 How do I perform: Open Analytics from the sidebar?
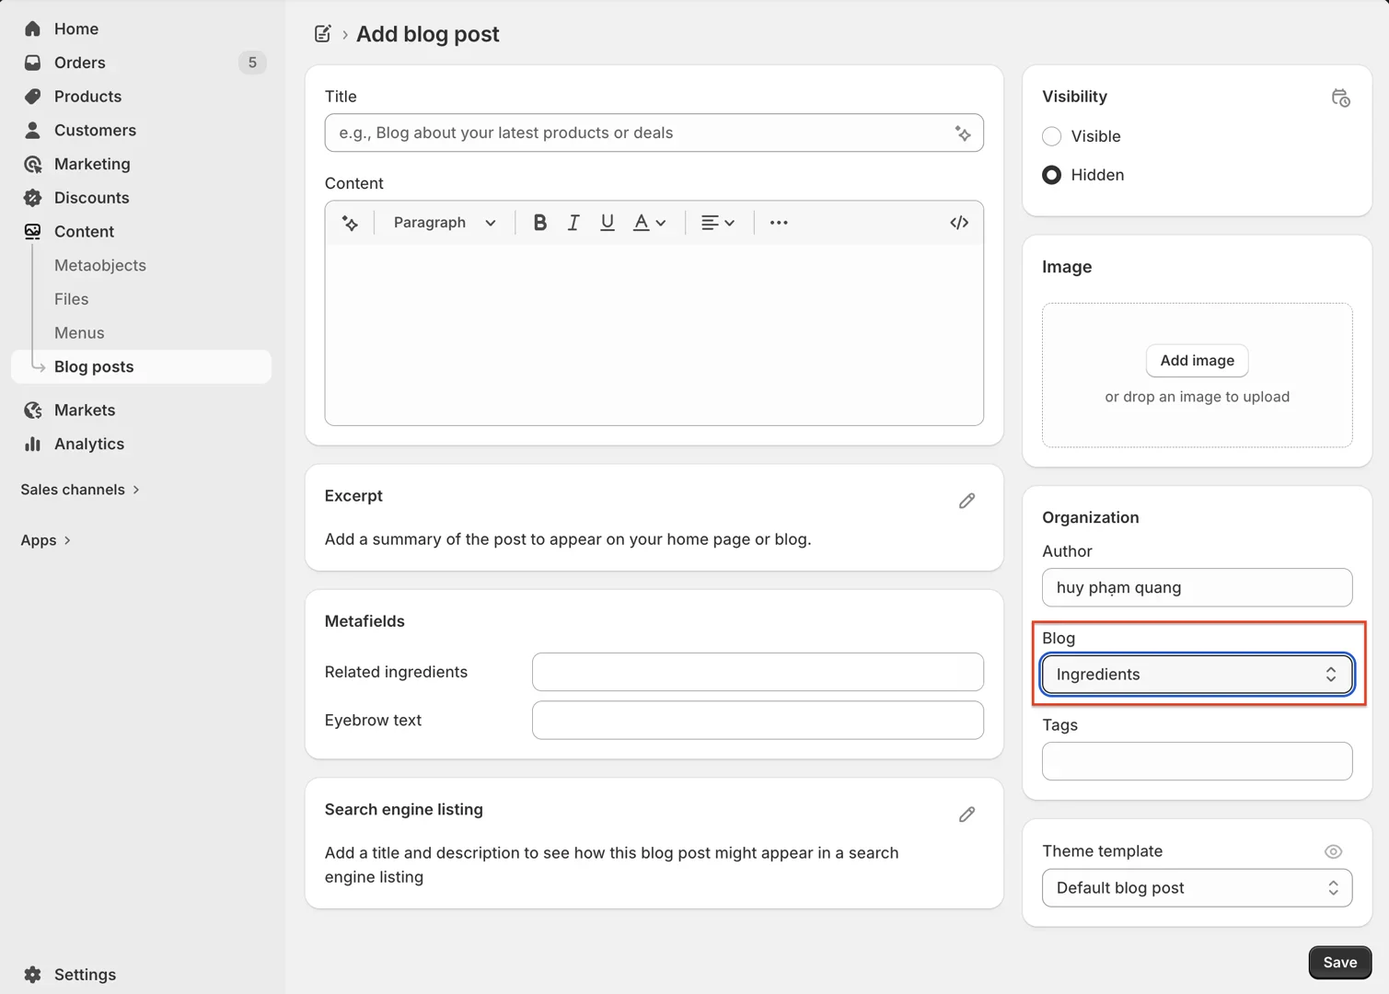coord(88,444)
